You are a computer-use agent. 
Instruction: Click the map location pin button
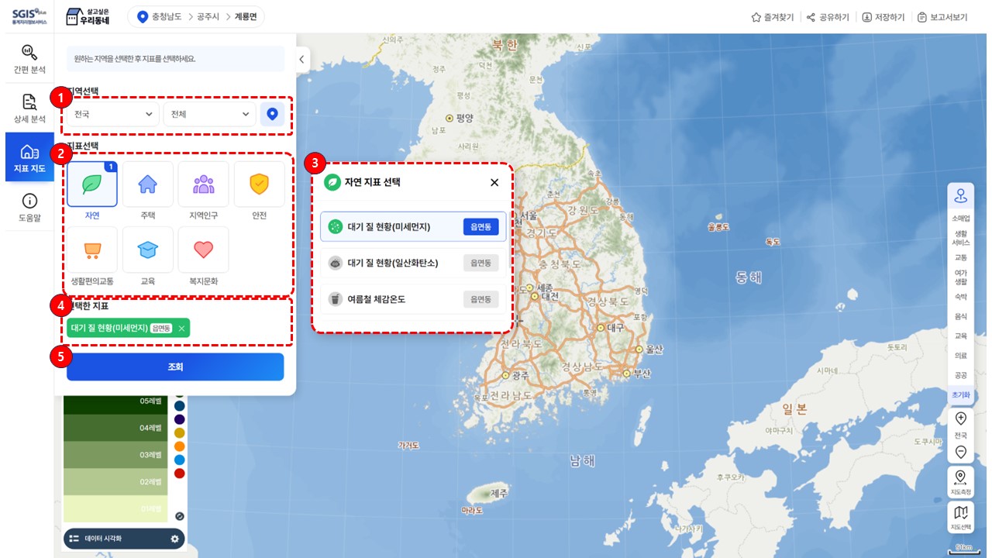pos(272,114)
